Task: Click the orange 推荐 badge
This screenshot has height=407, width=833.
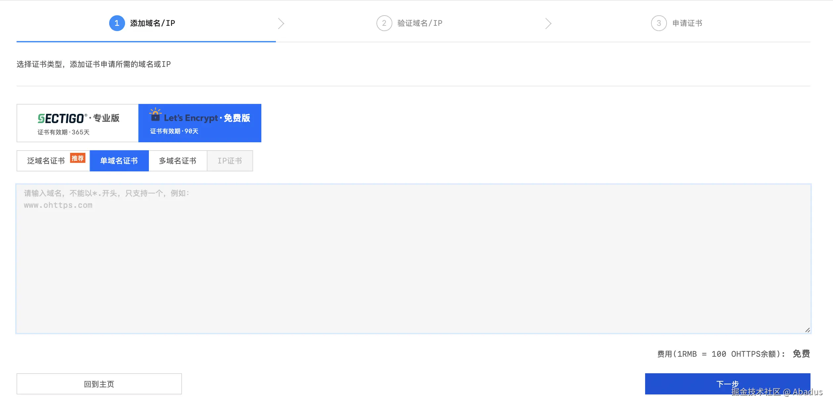Action: click(x=78, y=158)
